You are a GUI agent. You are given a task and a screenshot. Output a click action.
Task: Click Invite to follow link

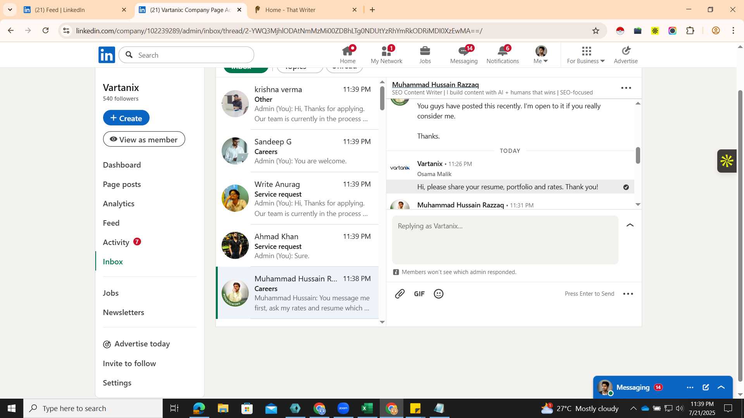[129, 363]
